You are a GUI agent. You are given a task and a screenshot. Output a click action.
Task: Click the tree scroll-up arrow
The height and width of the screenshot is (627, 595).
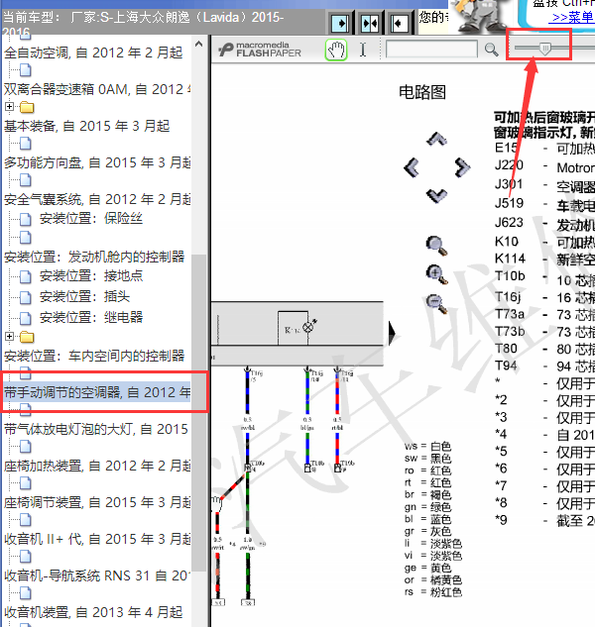coord(198,44)
